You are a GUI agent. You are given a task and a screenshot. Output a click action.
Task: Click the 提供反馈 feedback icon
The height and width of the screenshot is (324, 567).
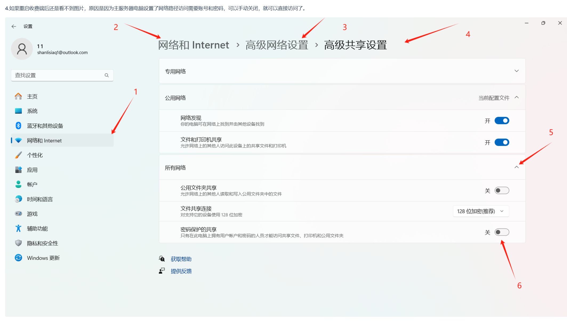(x=162, y=271)
